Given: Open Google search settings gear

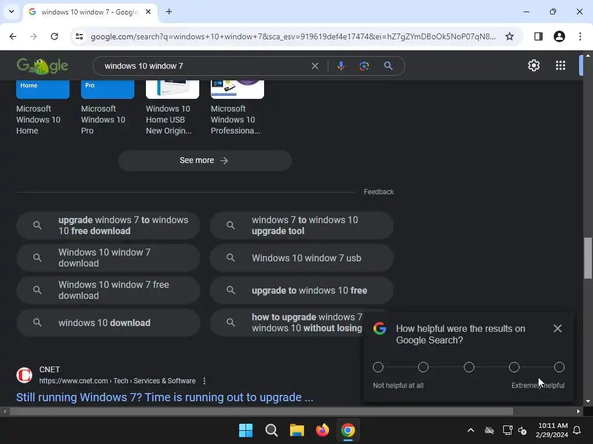Looking at the screenshot, I should pos(533,66).
